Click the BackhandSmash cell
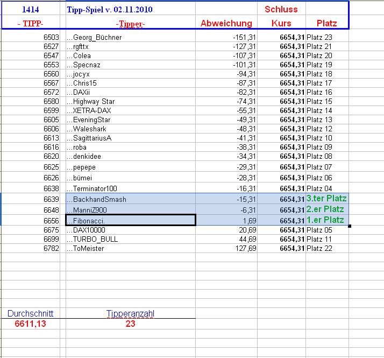Viewport: 384px width, 358px height. click(131, 199)
